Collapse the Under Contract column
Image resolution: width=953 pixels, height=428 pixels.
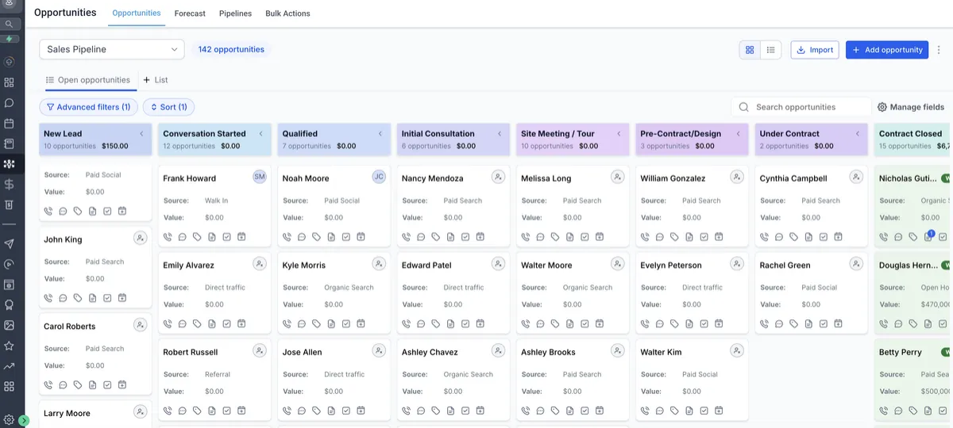tap(858, 134)
